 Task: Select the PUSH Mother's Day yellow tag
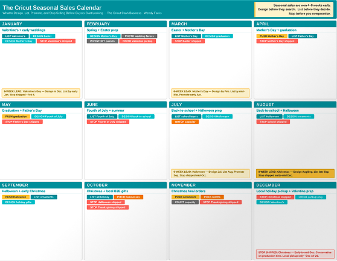(272, 36)
